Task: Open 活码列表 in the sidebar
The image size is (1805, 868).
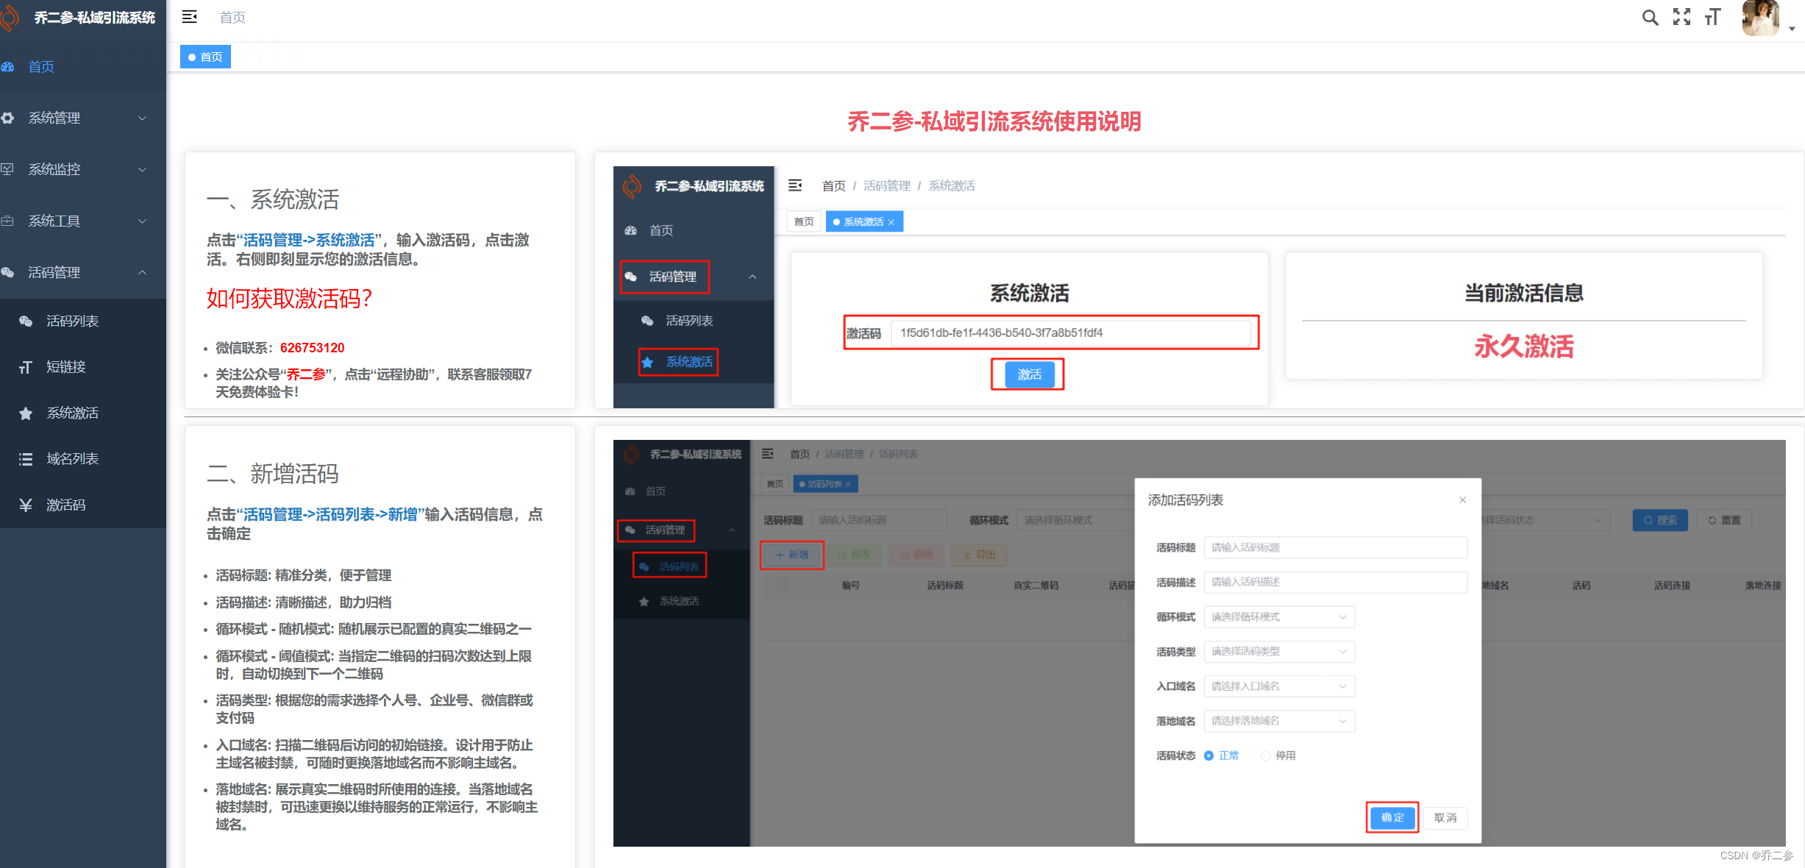Action: [x=72, y=321]
